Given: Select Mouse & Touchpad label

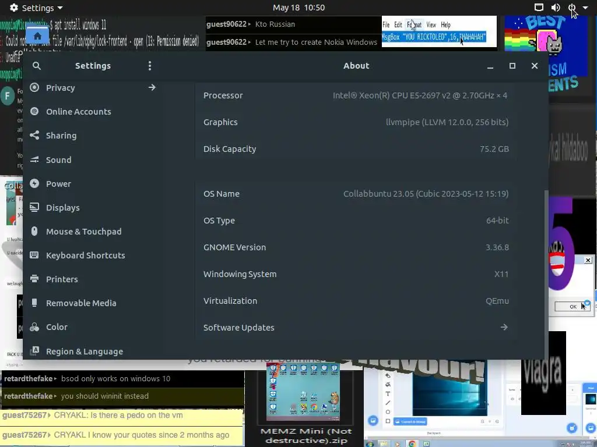Looking at the screenshot, I should coord(84,232).
